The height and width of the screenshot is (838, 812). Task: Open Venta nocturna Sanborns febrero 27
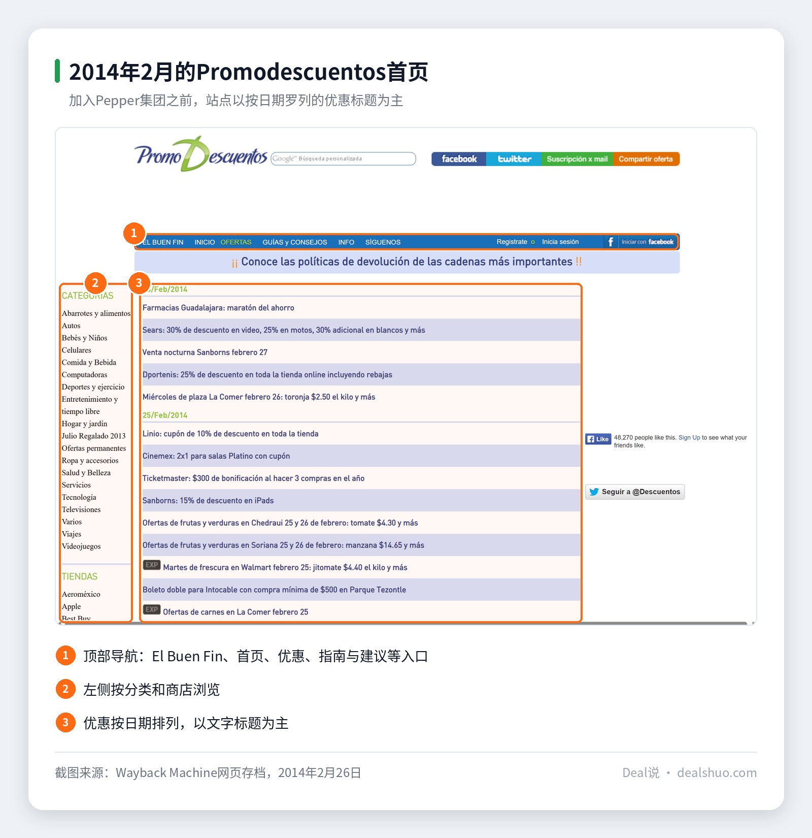tap(205, 352)
